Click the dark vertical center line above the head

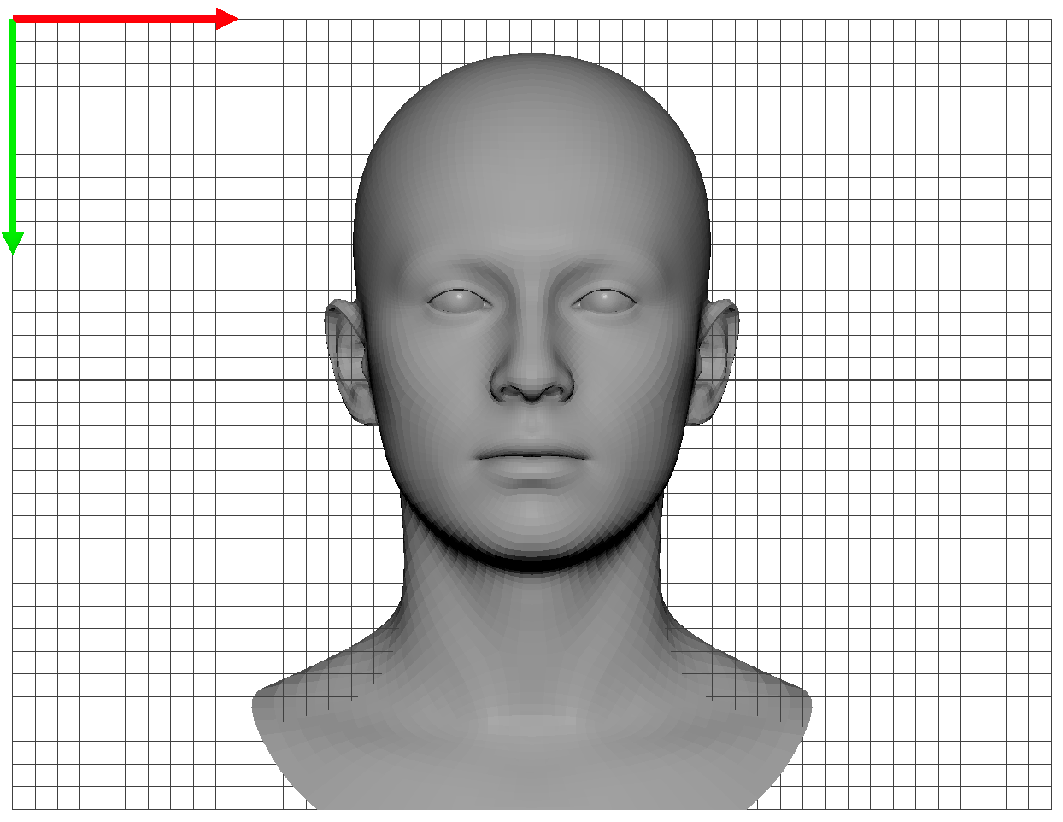coord(531,34)
